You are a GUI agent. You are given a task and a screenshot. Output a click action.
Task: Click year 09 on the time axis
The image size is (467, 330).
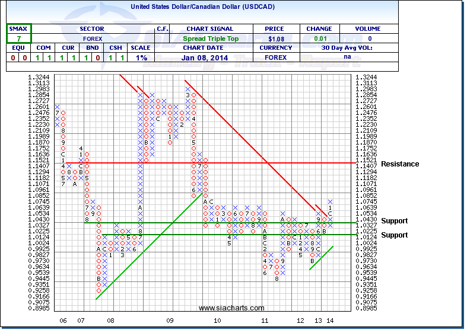point(170,321)
